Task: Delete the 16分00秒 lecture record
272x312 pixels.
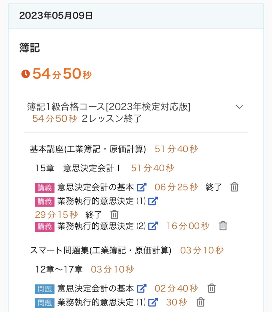Action: coord(223,226)
